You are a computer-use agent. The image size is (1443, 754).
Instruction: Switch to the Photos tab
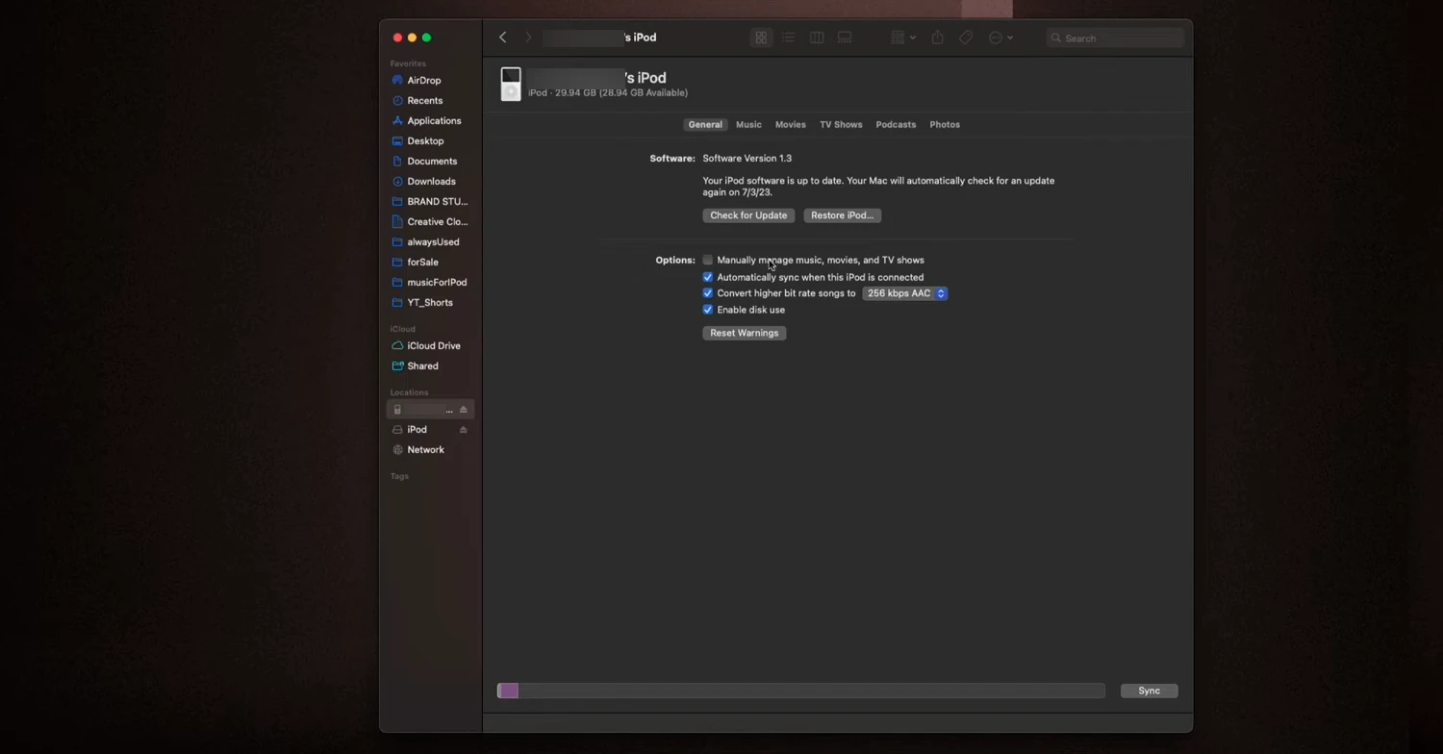point(945,125)
